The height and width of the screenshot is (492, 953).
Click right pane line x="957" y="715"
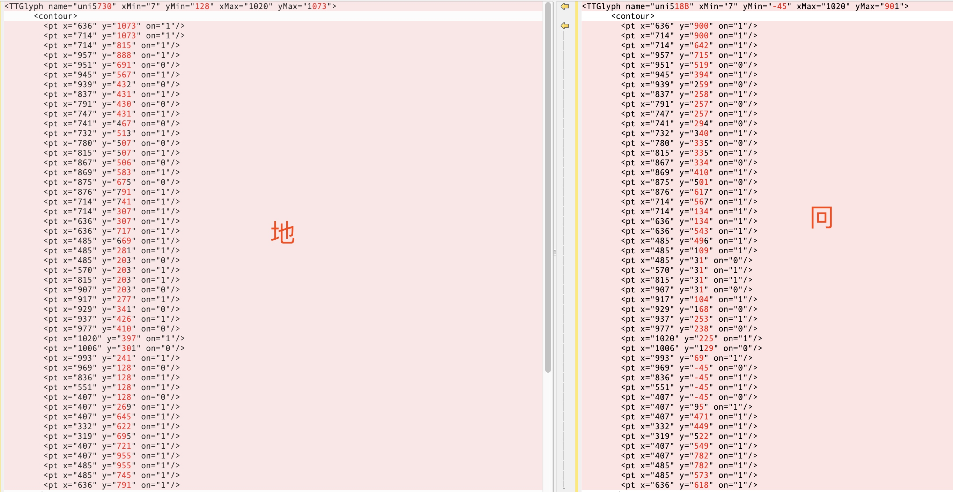(x=688, y=55)
